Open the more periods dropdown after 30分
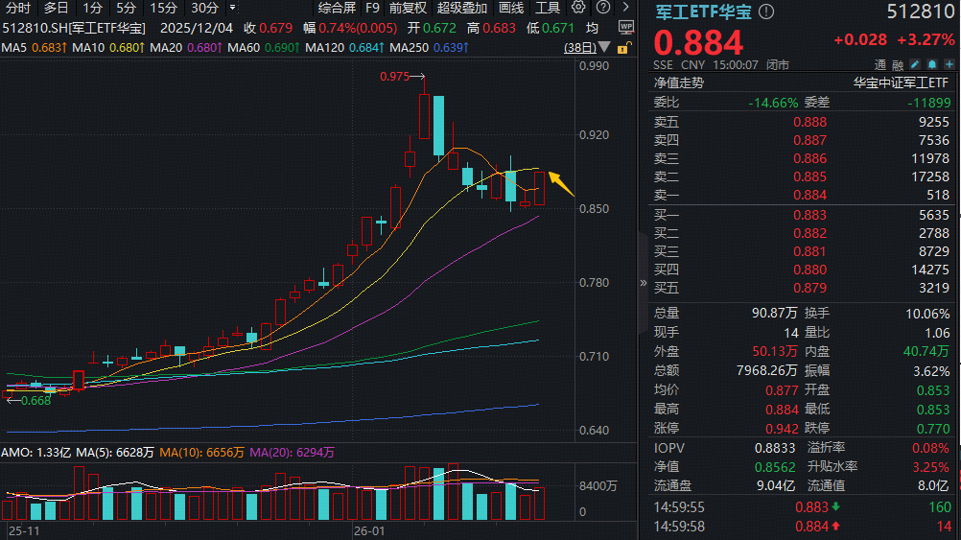 tap(233, 8)
